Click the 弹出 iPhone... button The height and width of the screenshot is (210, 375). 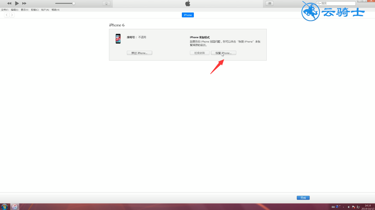tap(139, 53)
